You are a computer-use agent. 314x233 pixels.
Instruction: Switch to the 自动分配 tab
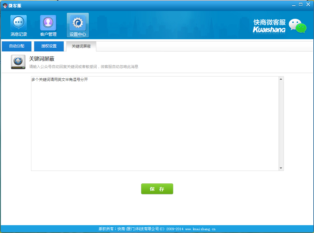click(17, 46)
